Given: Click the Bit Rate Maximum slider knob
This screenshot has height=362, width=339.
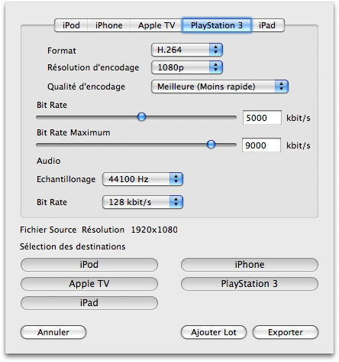Looking at the screenshot, I should coord(211,145).
